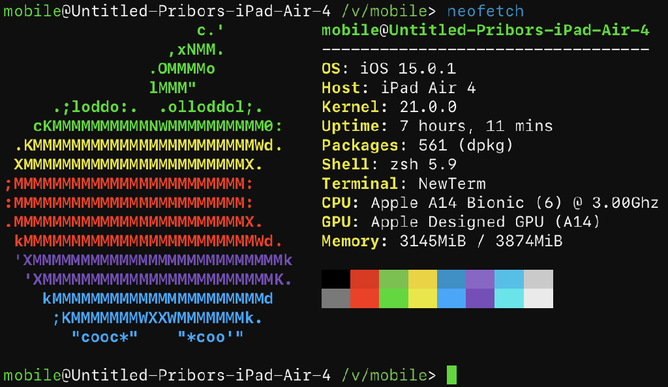Click the yellow XMMM logo line ending in X.
Image resolution: width=668 pixels, height=387 pixels.
138,165
